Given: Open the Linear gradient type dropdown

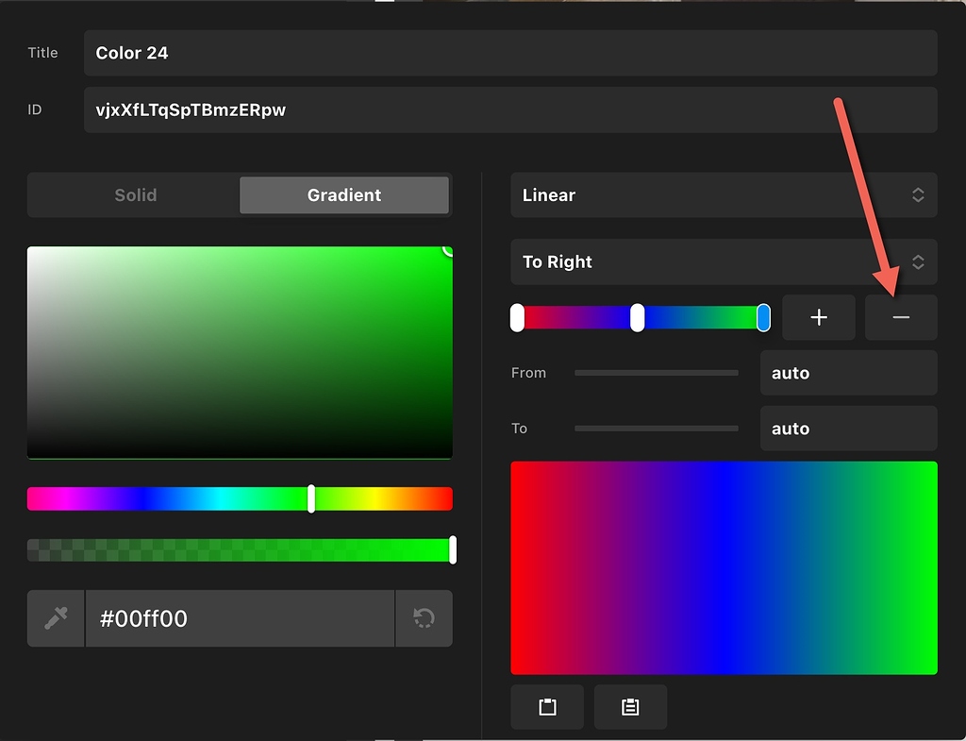Looking at the screenshot, I should coord(724,195).
